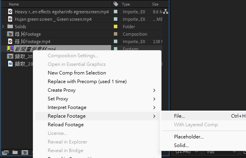
Task: Click the label color swatch of 母片Footage composition
Action: 116,34
